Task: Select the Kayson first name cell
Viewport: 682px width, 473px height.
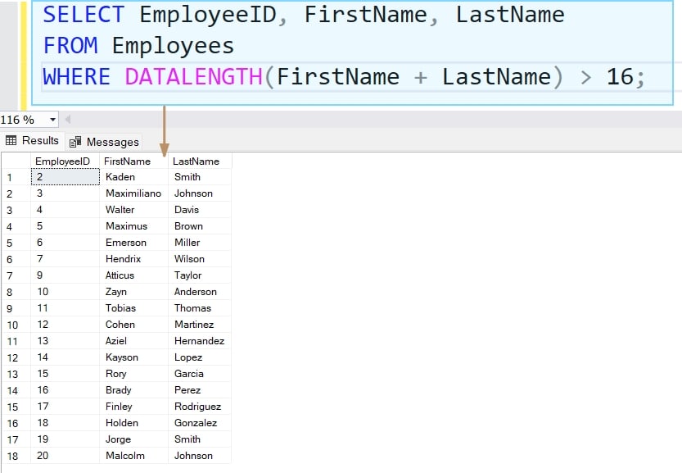Action: click(134, 357)
